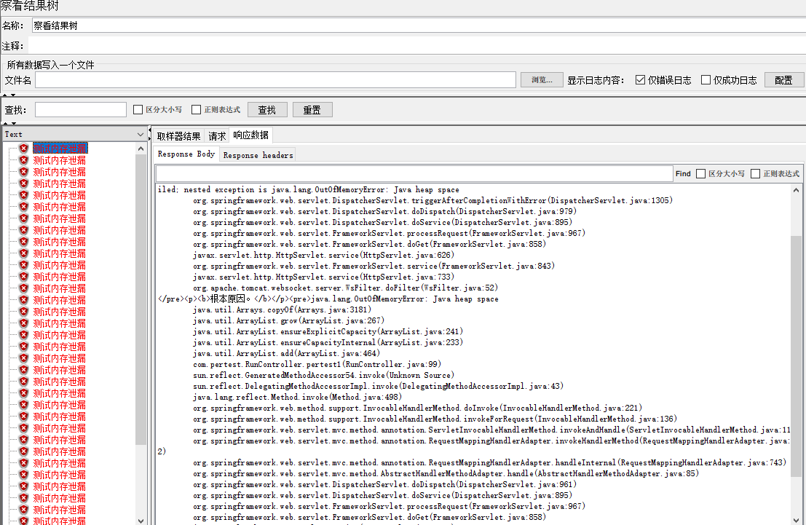Image resolution: width=806 pixels, height=525 pixels.
Task: Click the 配置 button
Action: pyautogui.click(x=783, y=80)
